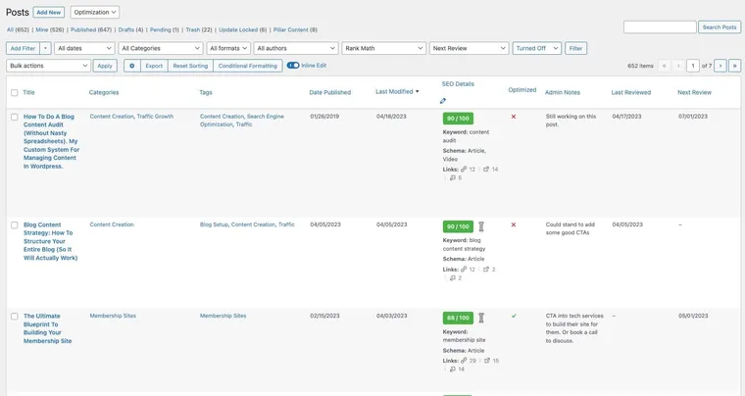
Task: Click external links icon in Blog Content Strategy row
Action: point(486,270)
